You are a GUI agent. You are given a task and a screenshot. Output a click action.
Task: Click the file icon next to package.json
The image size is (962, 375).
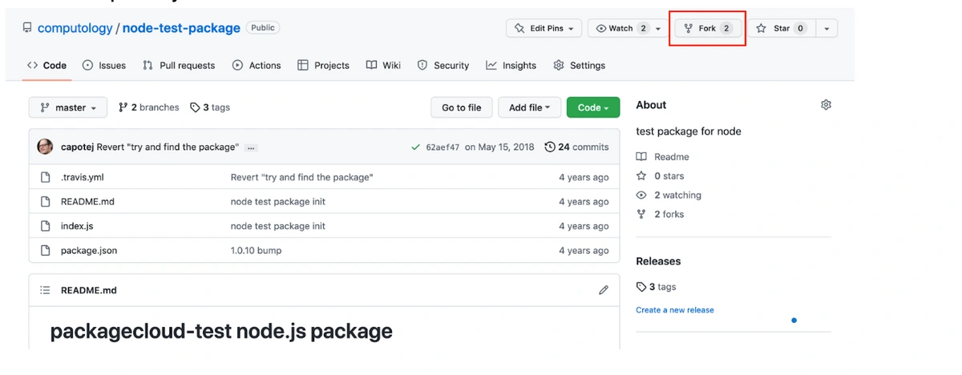(46, 251)
